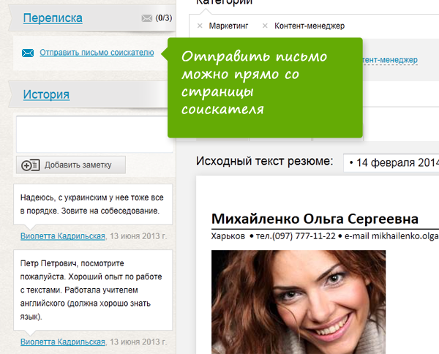The height and width of the screenshot is (354, 439).
Task: Open the resume date dropdown 14 февраля 2014
Action: click(x=391, y=162)
